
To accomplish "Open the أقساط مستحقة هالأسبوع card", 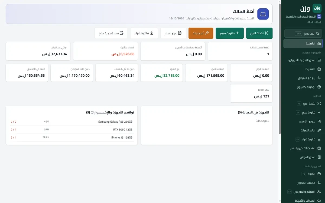I will (173, 51).
